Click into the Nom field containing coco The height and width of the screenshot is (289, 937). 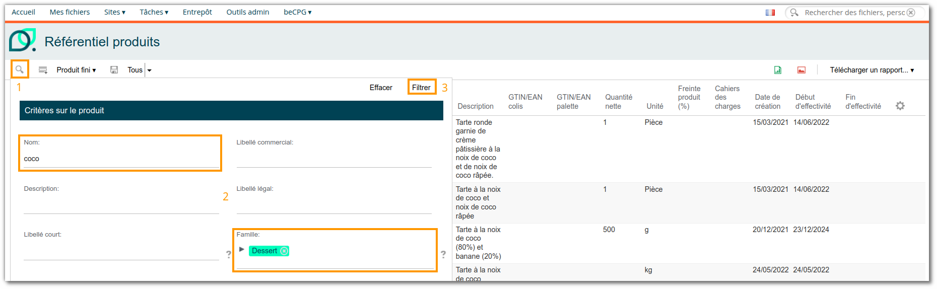[x=121, y=159]
